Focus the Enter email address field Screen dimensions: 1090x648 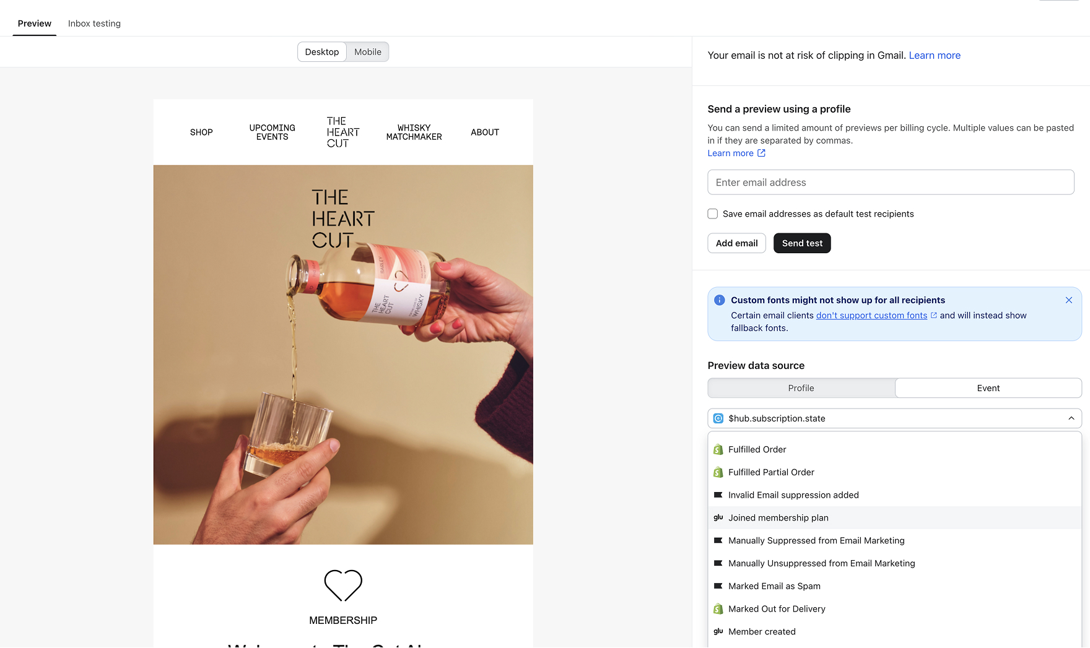[891, 183]
